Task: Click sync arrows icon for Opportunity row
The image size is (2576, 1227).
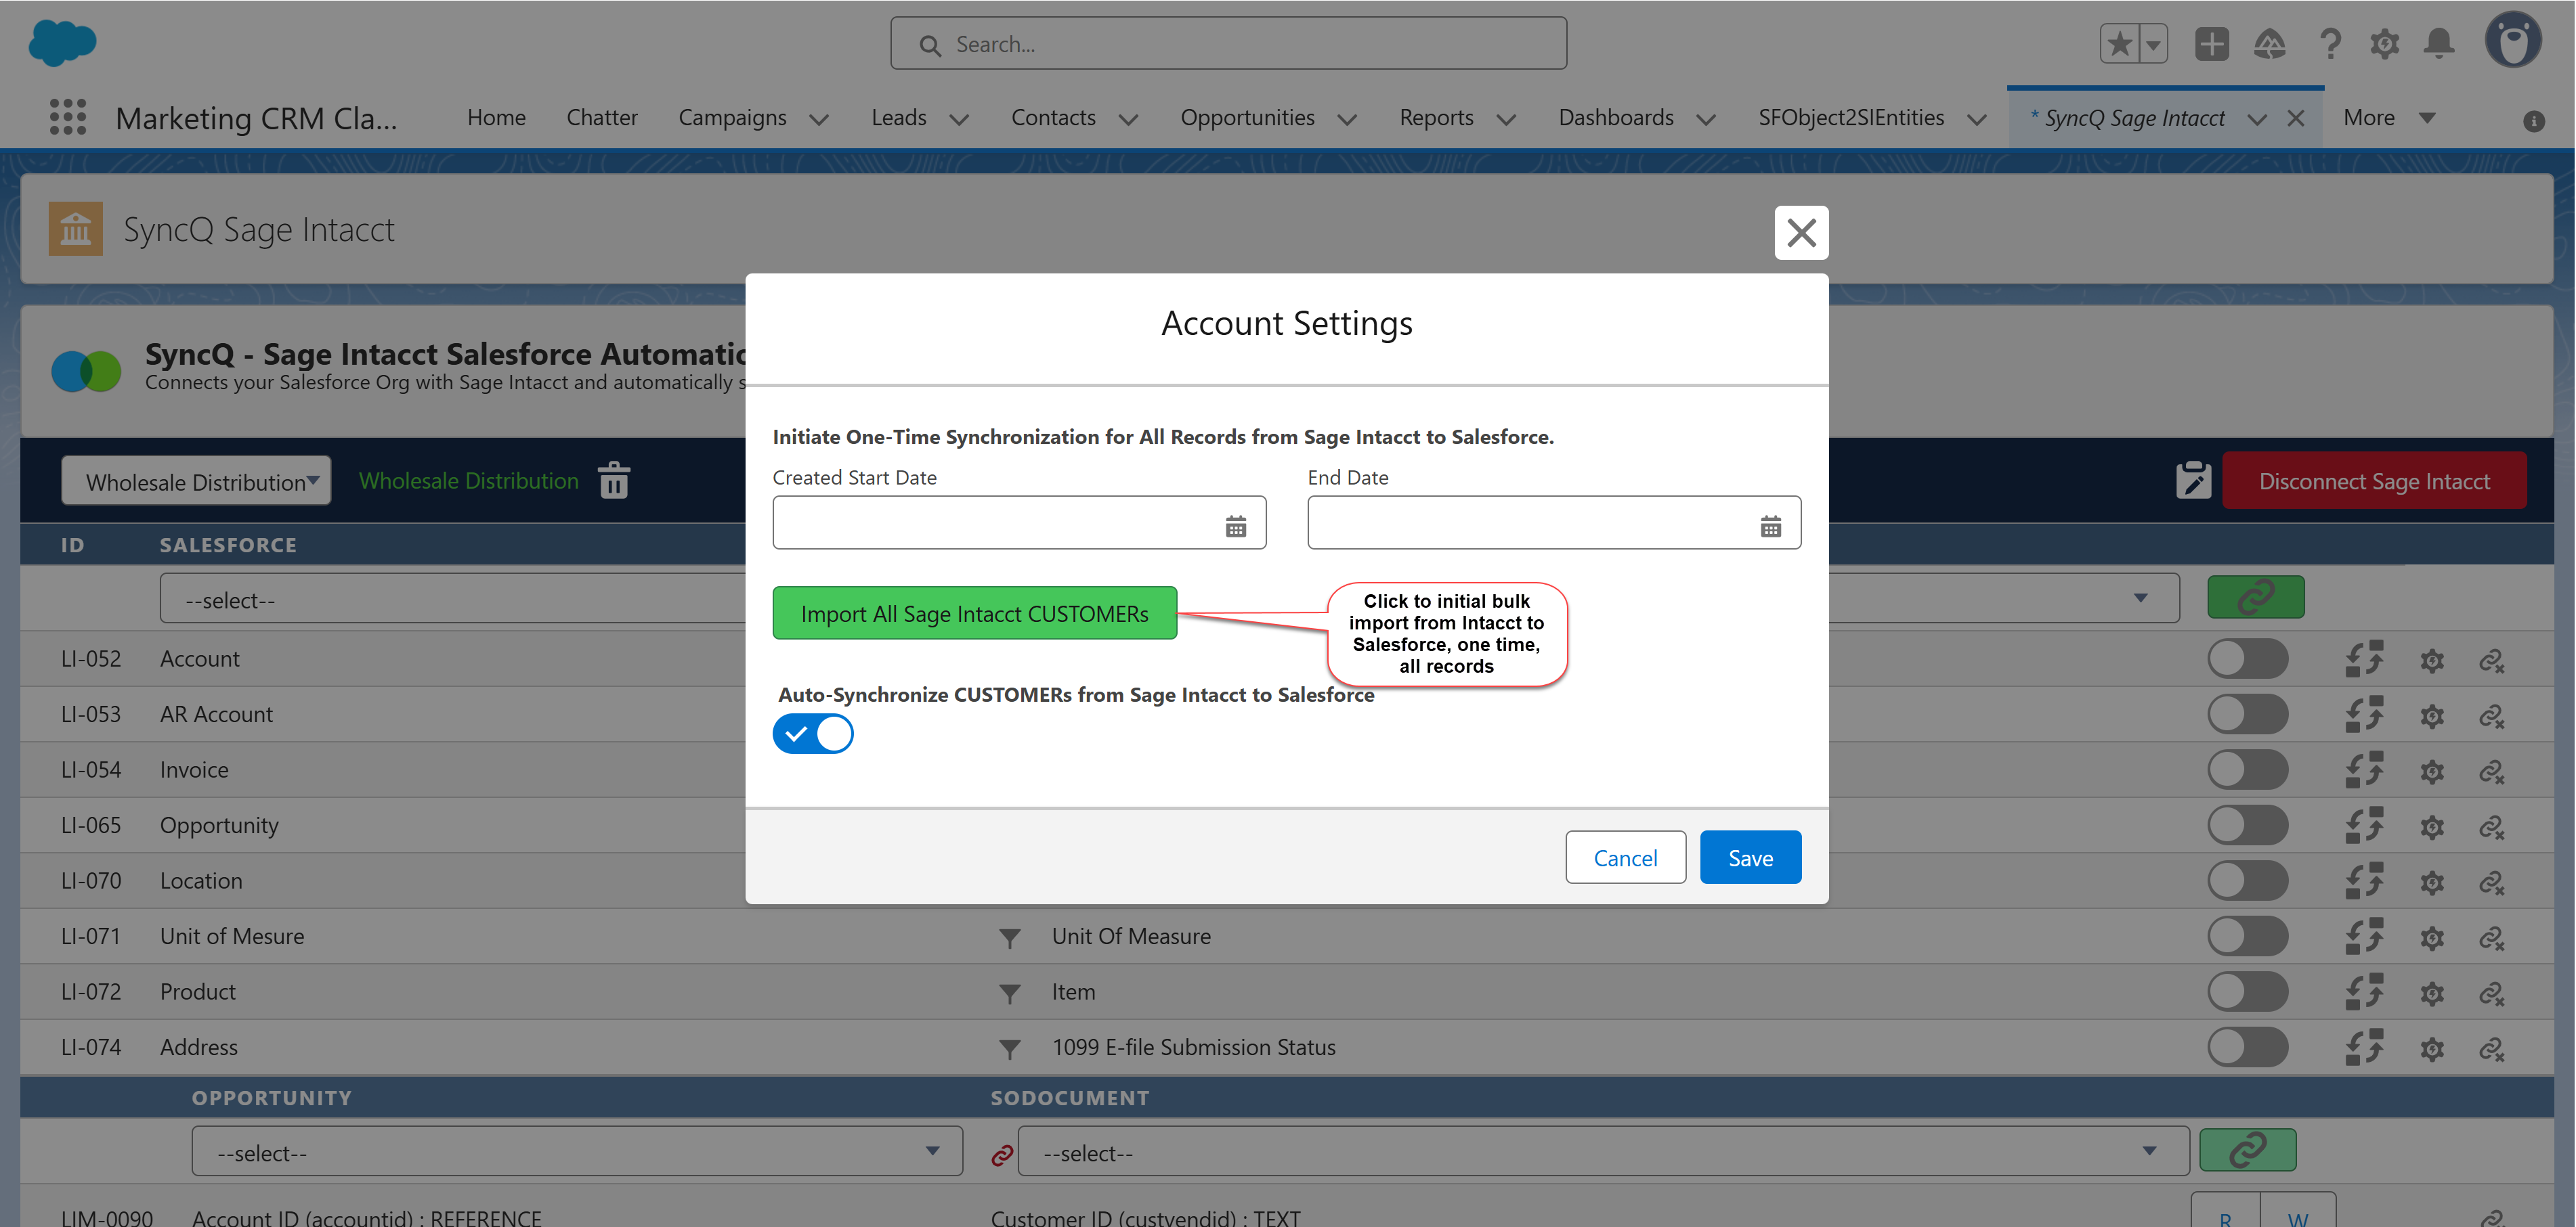Action: tap(2364, 825)
